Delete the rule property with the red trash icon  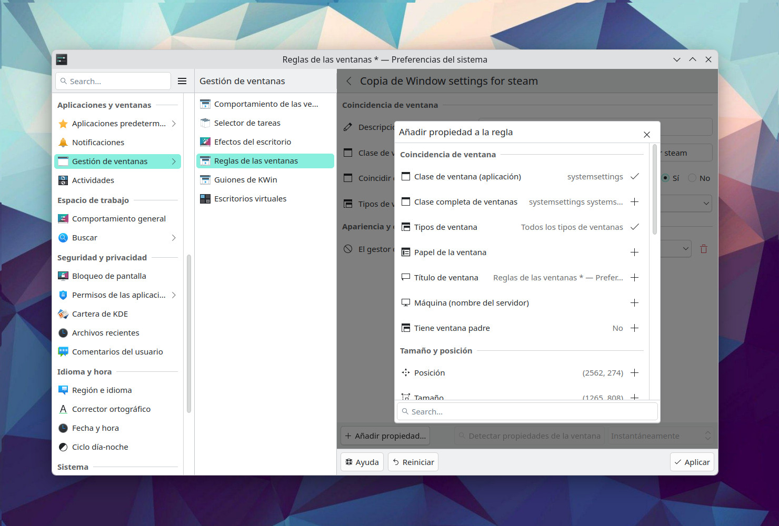(x=704, y=249)
